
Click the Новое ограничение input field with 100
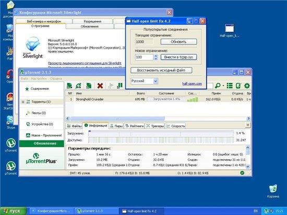[144, 57]
